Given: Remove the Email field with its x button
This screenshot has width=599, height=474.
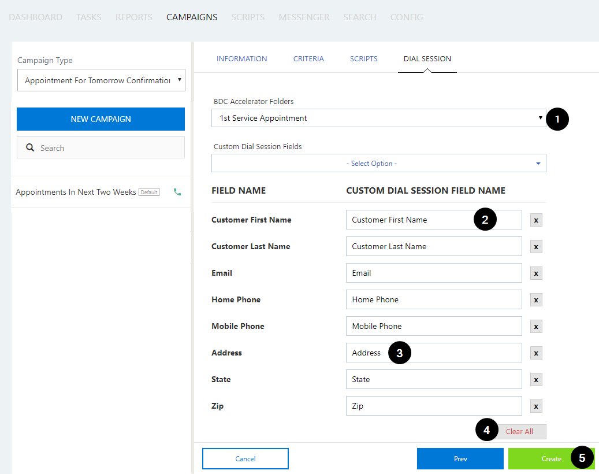Looking at the screenshot, I should tap(536, 273).
